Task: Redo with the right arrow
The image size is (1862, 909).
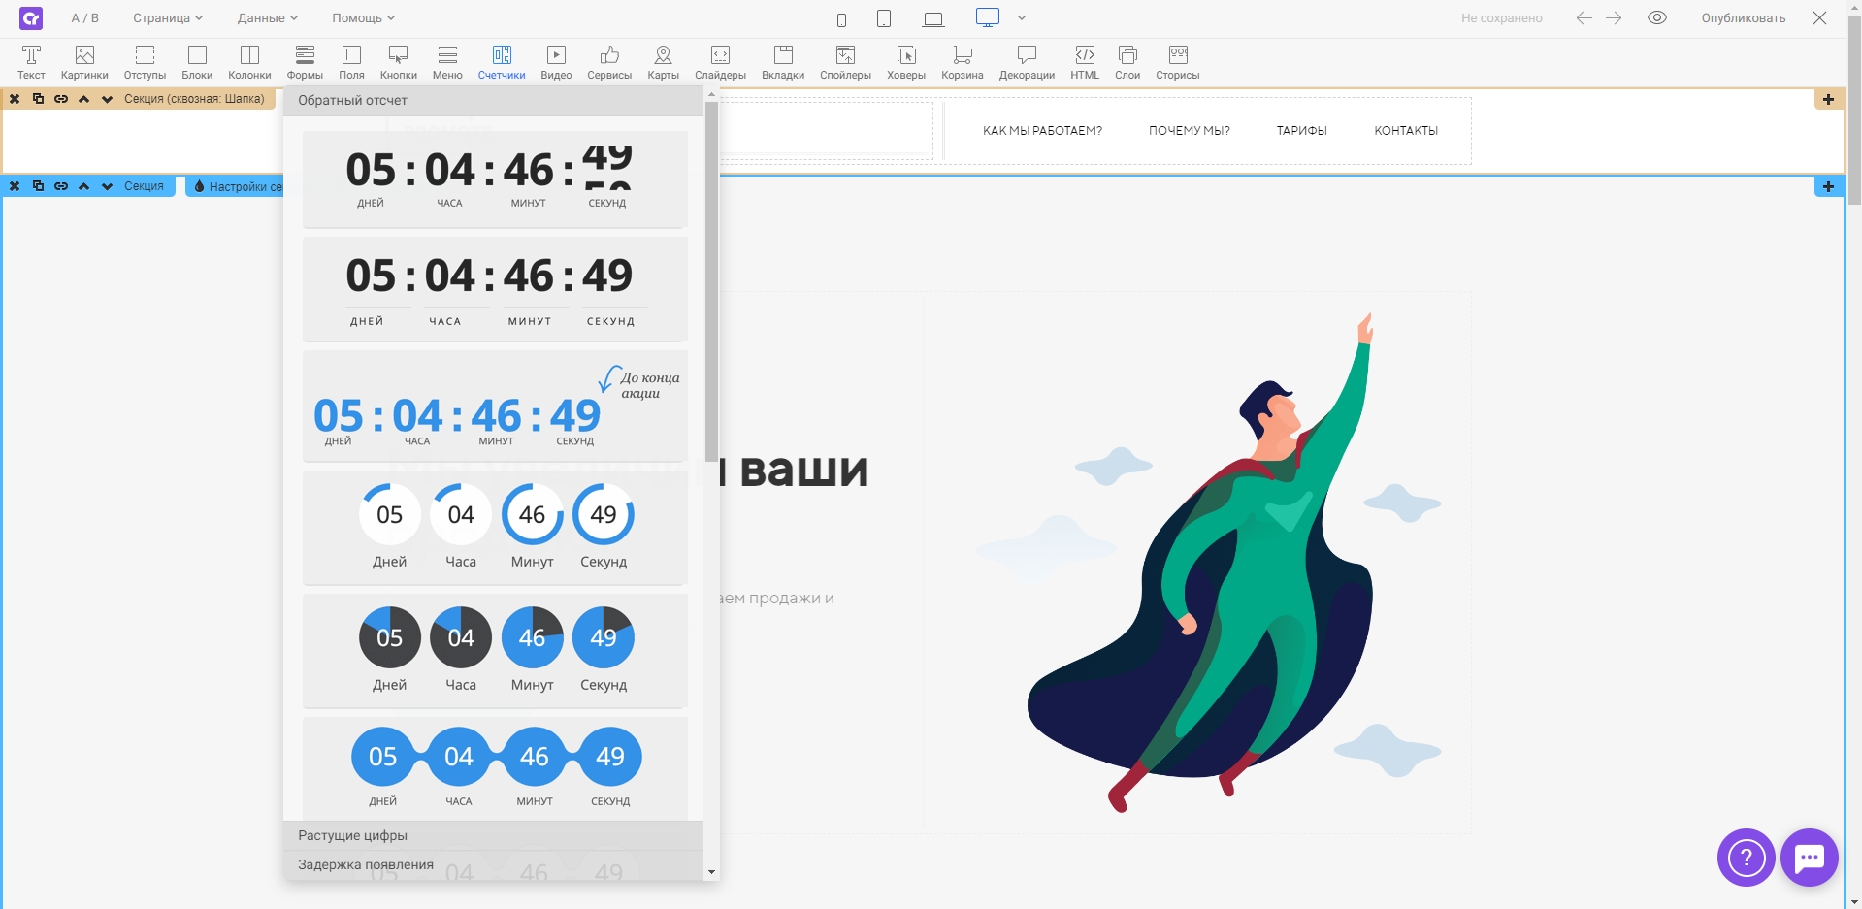Action: (x=1614, y=18)
